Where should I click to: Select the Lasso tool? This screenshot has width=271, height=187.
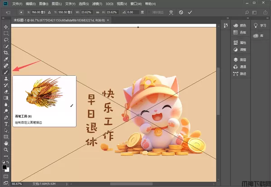(x=6, y=40)
